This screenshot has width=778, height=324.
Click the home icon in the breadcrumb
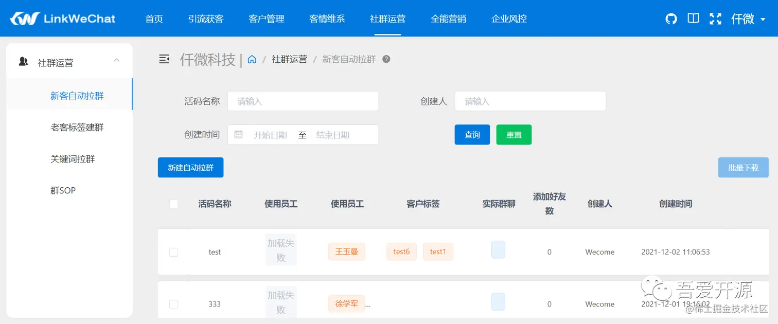point(252,59)
